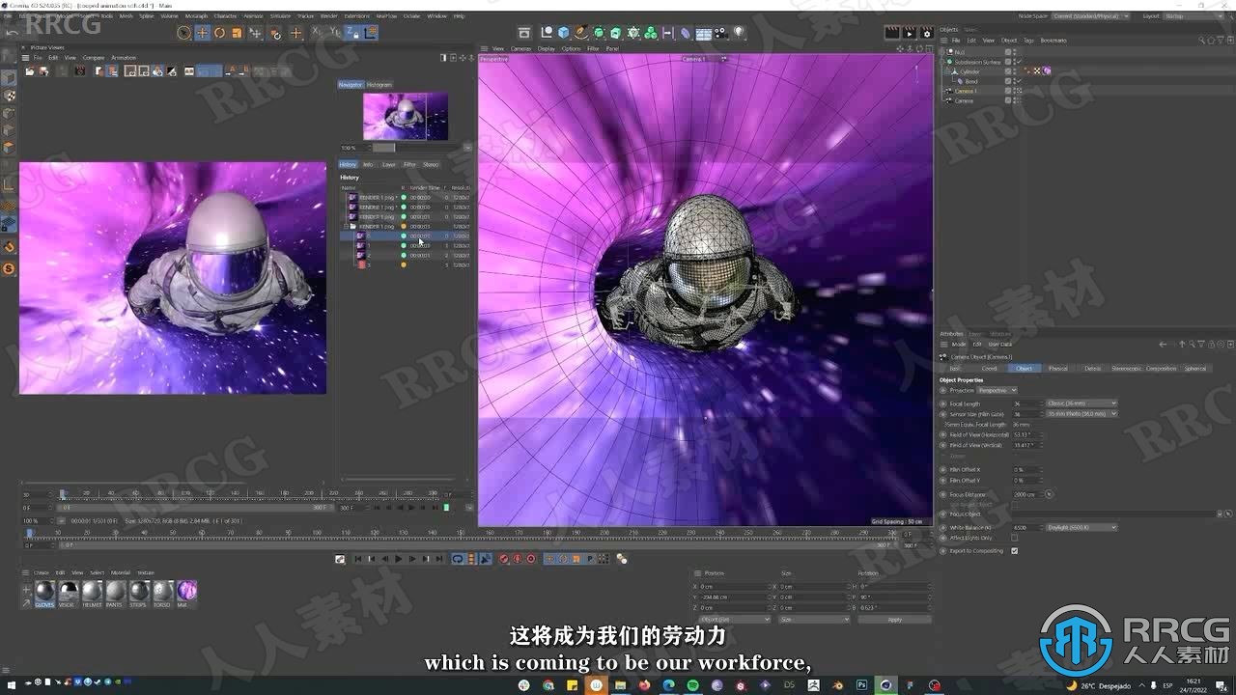This screenshot has height=695, width=1236.
Task: Select the Bend deformer object
Action: tap(971, 81)
